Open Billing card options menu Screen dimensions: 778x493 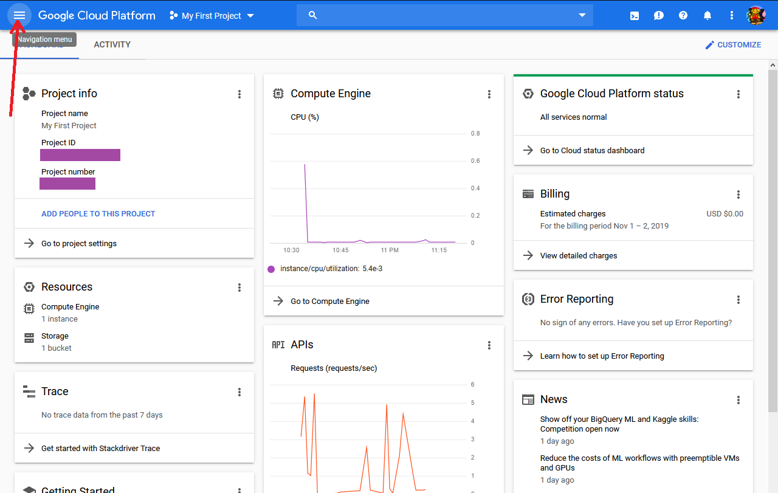point(738,195)
